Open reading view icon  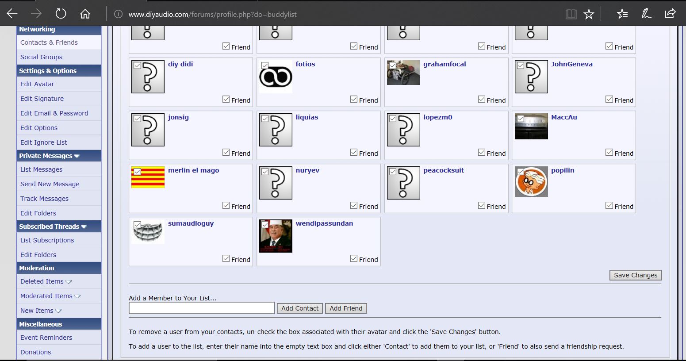click(x=571, y=14)
